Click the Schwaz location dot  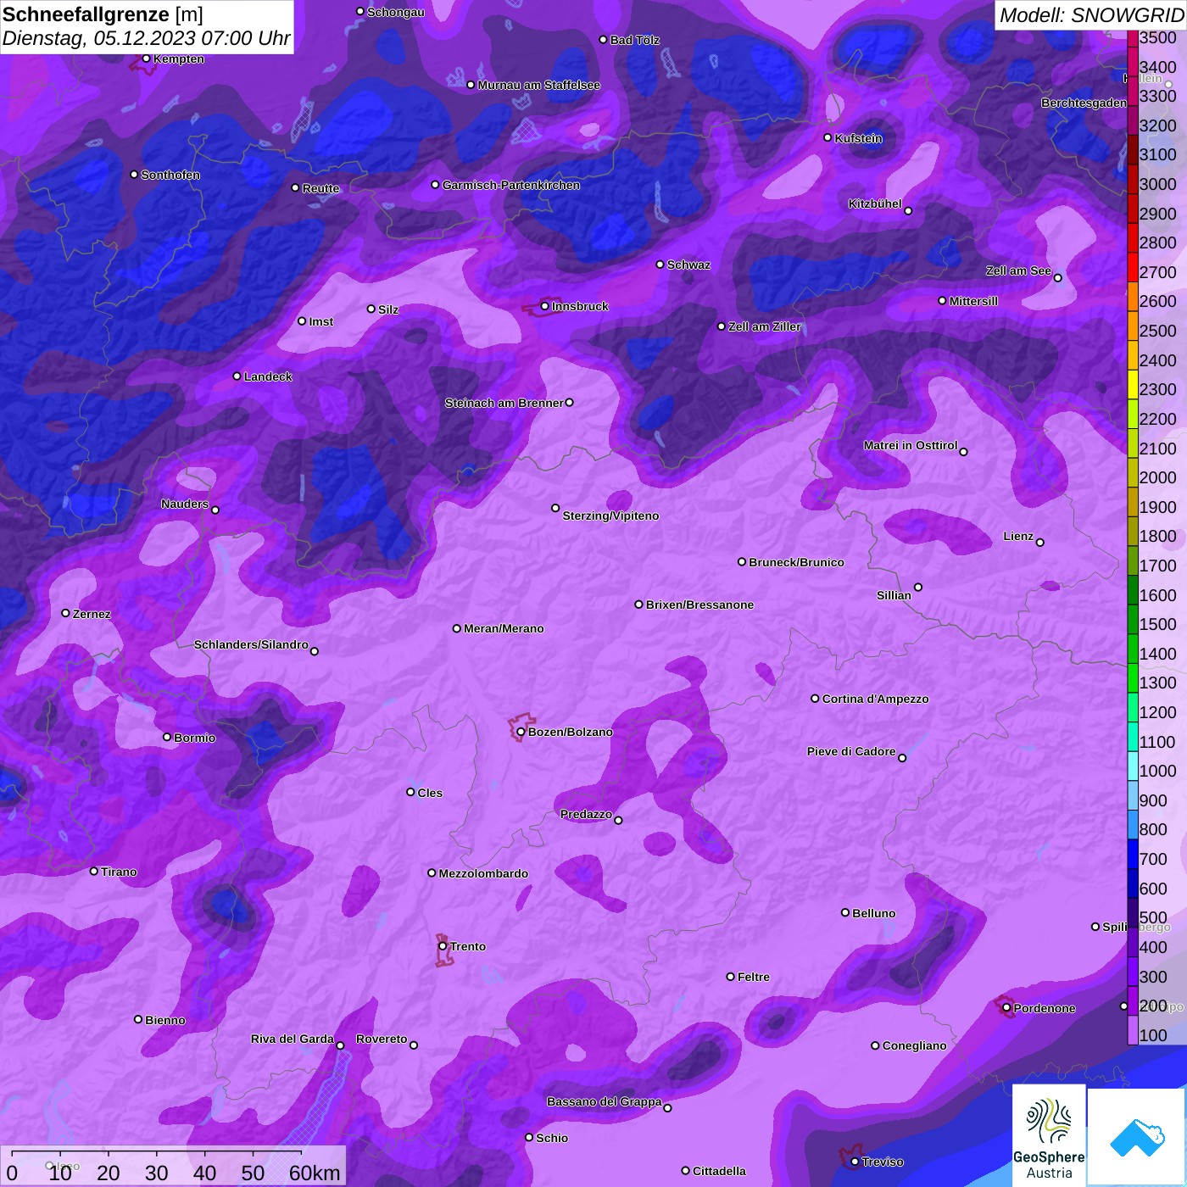[660, 265]
